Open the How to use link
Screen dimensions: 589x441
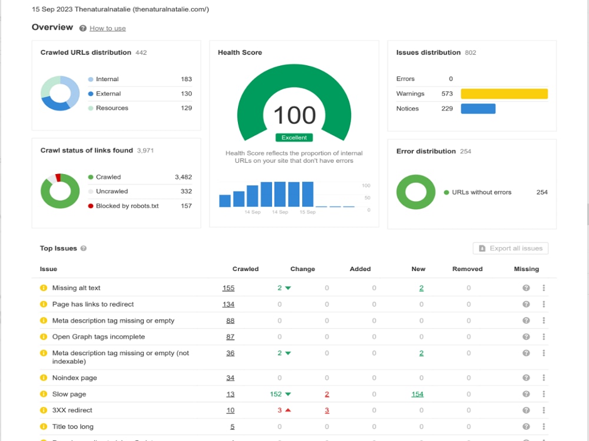[x=107, y=28]
